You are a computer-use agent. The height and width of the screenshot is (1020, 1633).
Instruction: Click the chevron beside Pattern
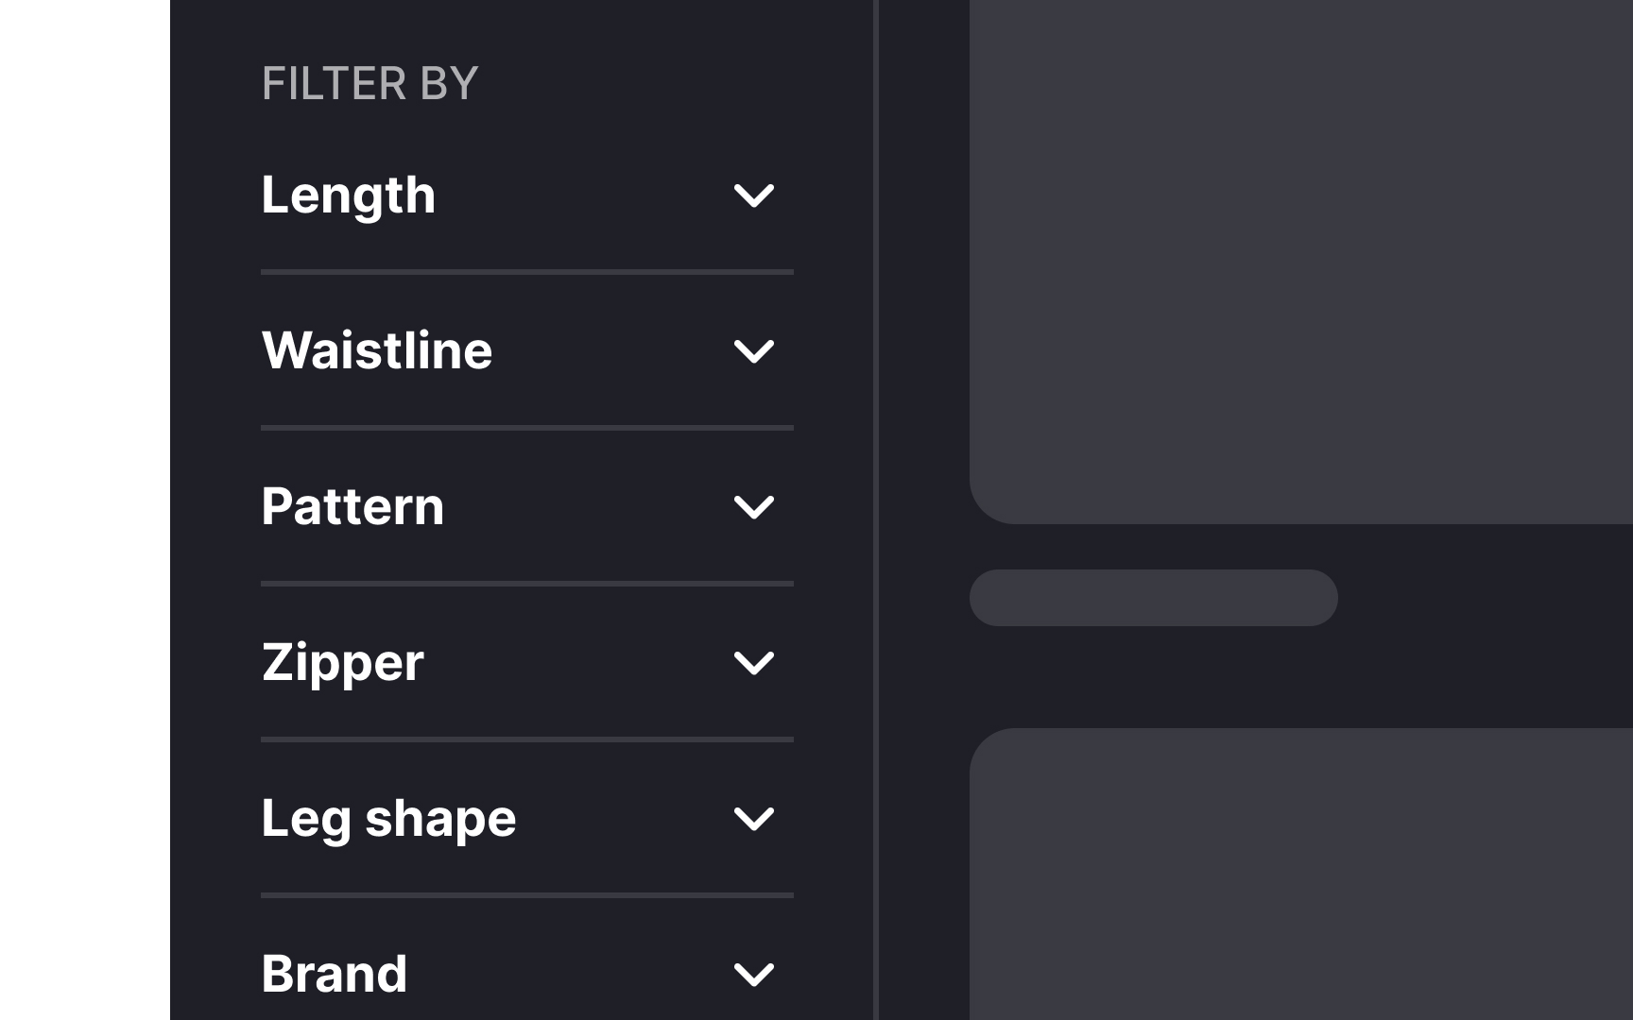756,507
